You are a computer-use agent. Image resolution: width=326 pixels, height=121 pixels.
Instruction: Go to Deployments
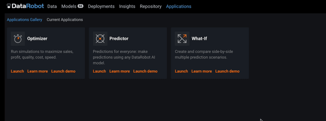[x=101, y=7]
